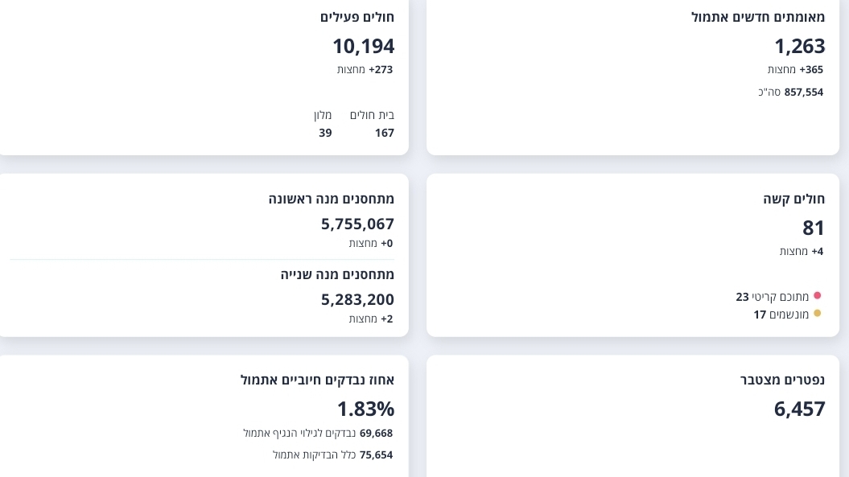Click the red dot beside מתוכם קריטי
The image size is (849, 477).
[818, 296]
